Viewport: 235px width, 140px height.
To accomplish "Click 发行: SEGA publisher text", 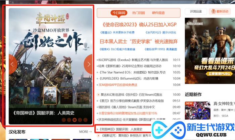I will pyautogui.click(x=221, y=116).
